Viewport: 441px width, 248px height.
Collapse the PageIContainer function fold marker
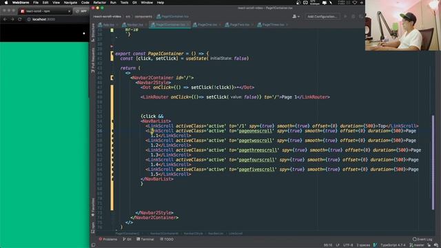coord(112,53)
